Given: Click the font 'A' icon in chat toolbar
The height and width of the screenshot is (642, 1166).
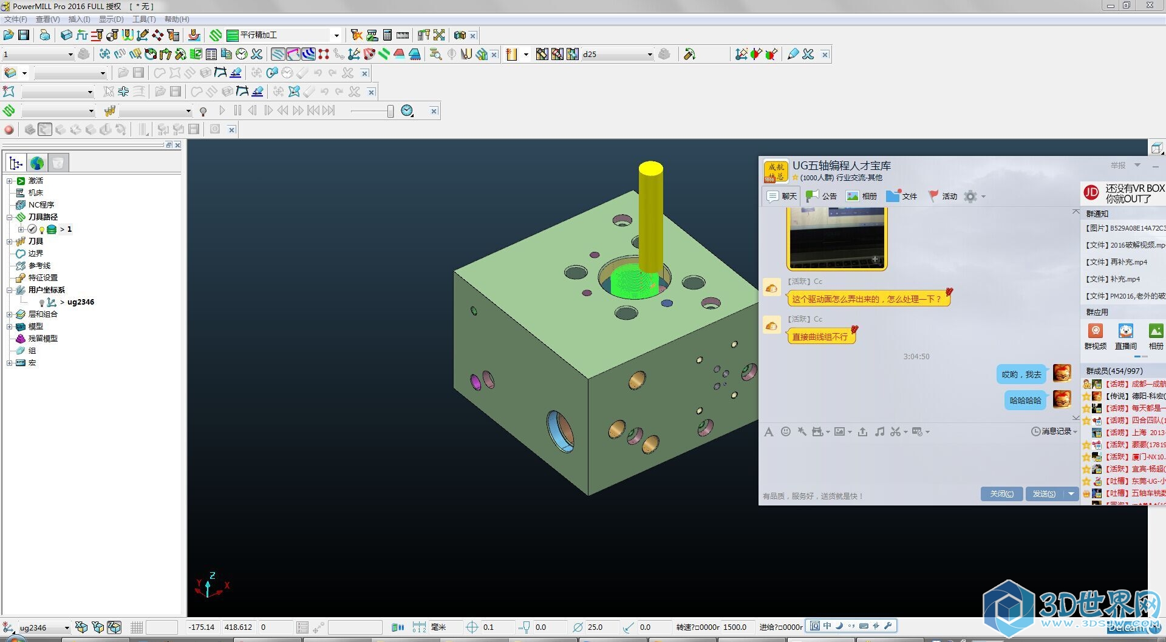Looking at the screenshot, I should click(769, 431).
